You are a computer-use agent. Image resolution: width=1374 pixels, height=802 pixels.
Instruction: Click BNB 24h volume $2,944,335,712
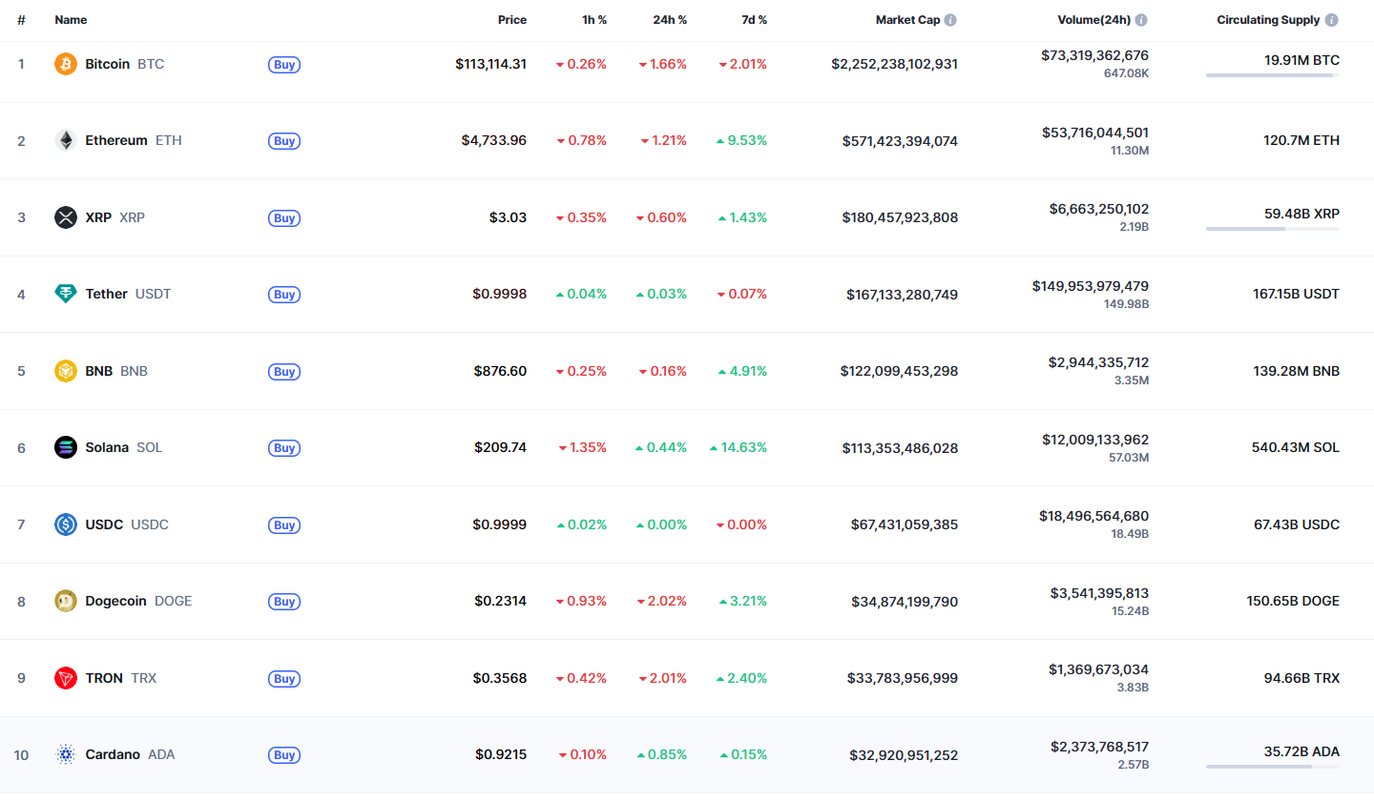point(1098,362)
